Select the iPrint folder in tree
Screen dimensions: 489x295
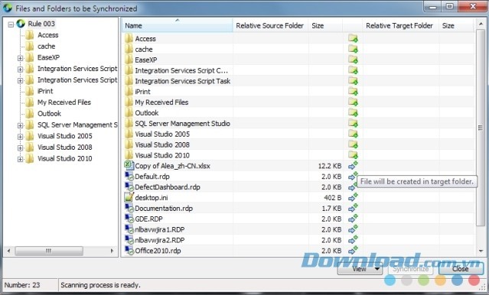tap(45, 91)
